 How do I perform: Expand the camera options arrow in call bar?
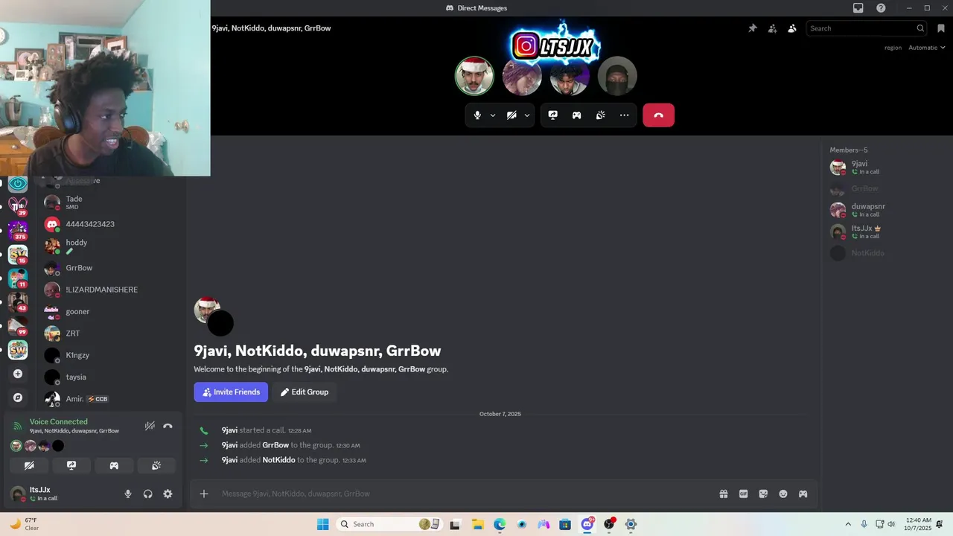click(x=527, y=115)
